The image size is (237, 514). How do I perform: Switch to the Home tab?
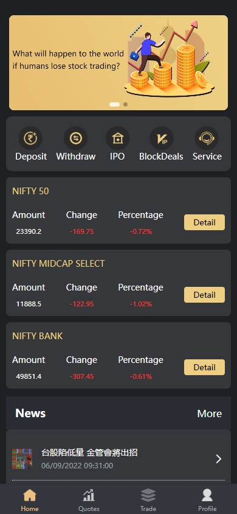(x=30, y=500)
